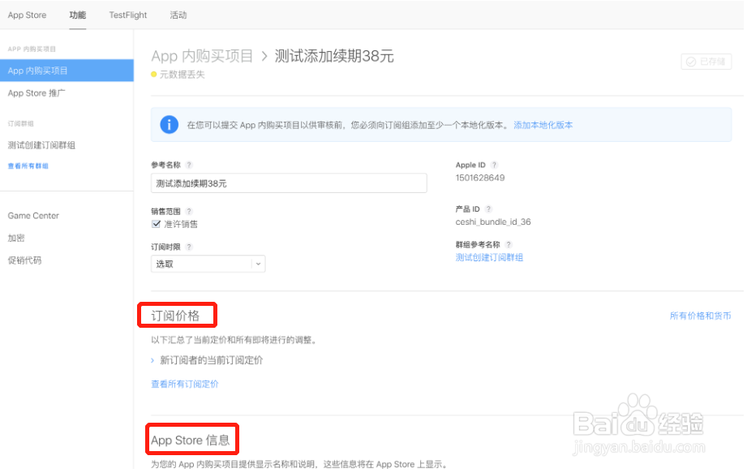Open the App Store tab
This screenshot has width=747, height=473.
click(27, 15)
